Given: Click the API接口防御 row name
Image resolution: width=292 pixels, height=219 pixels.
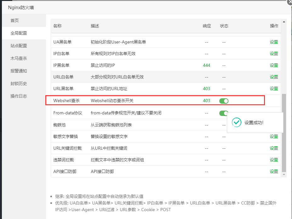Looking at the screenshot, I should (65, 172).
